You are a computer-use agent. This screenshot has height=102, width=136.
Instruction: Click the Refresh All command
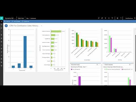25,22
